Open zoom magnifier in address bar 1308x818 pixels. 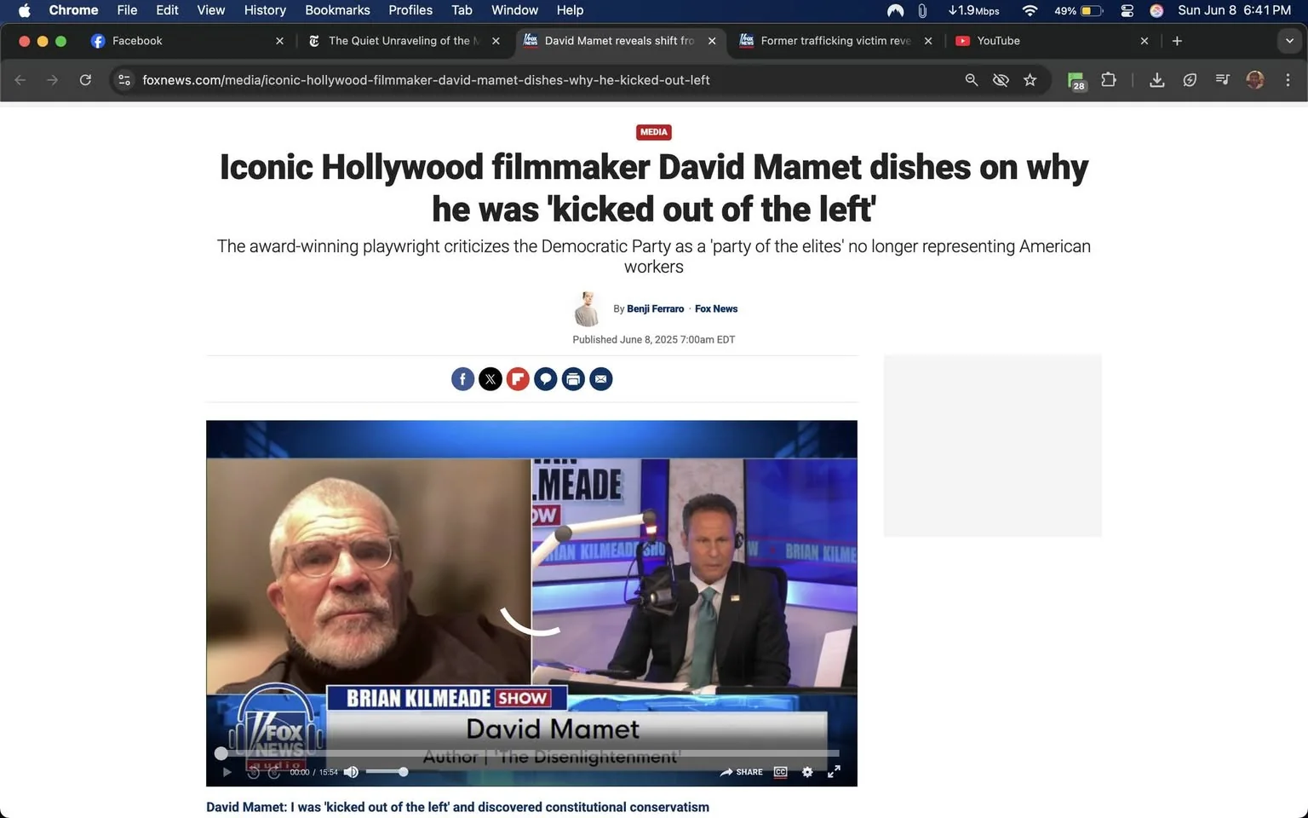tap(971, 80)
